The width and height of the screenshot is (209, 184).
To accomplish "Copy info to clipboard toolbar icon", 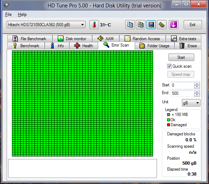I will (x=130, y=25).
